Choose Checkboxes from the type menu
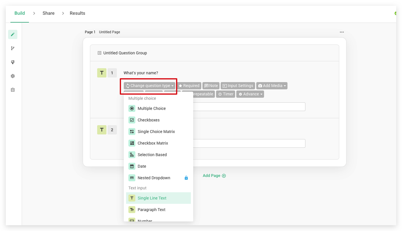 pyautogui.click(x=158, y=120)
